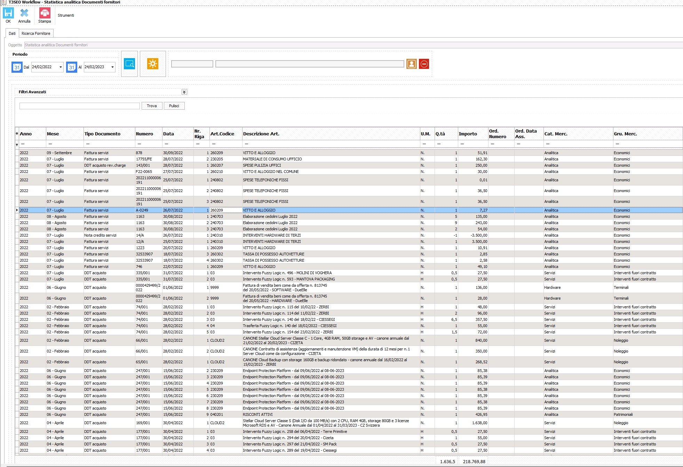Click the supplier name field
The image size is (683, 467).
[x=310, y=64]
